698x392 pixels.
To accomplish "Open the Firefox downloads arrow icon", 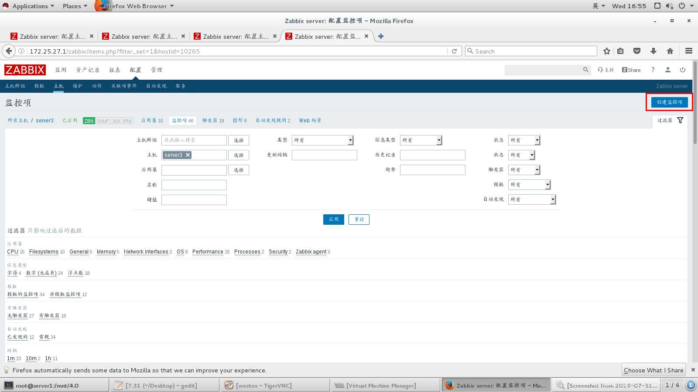I will tap(654, 51).
